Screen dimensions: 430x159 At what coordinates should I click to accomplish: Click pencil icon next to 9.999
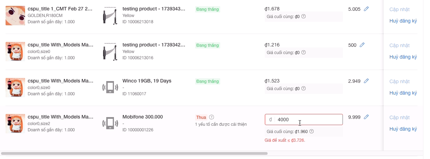[x=366, y=117]
